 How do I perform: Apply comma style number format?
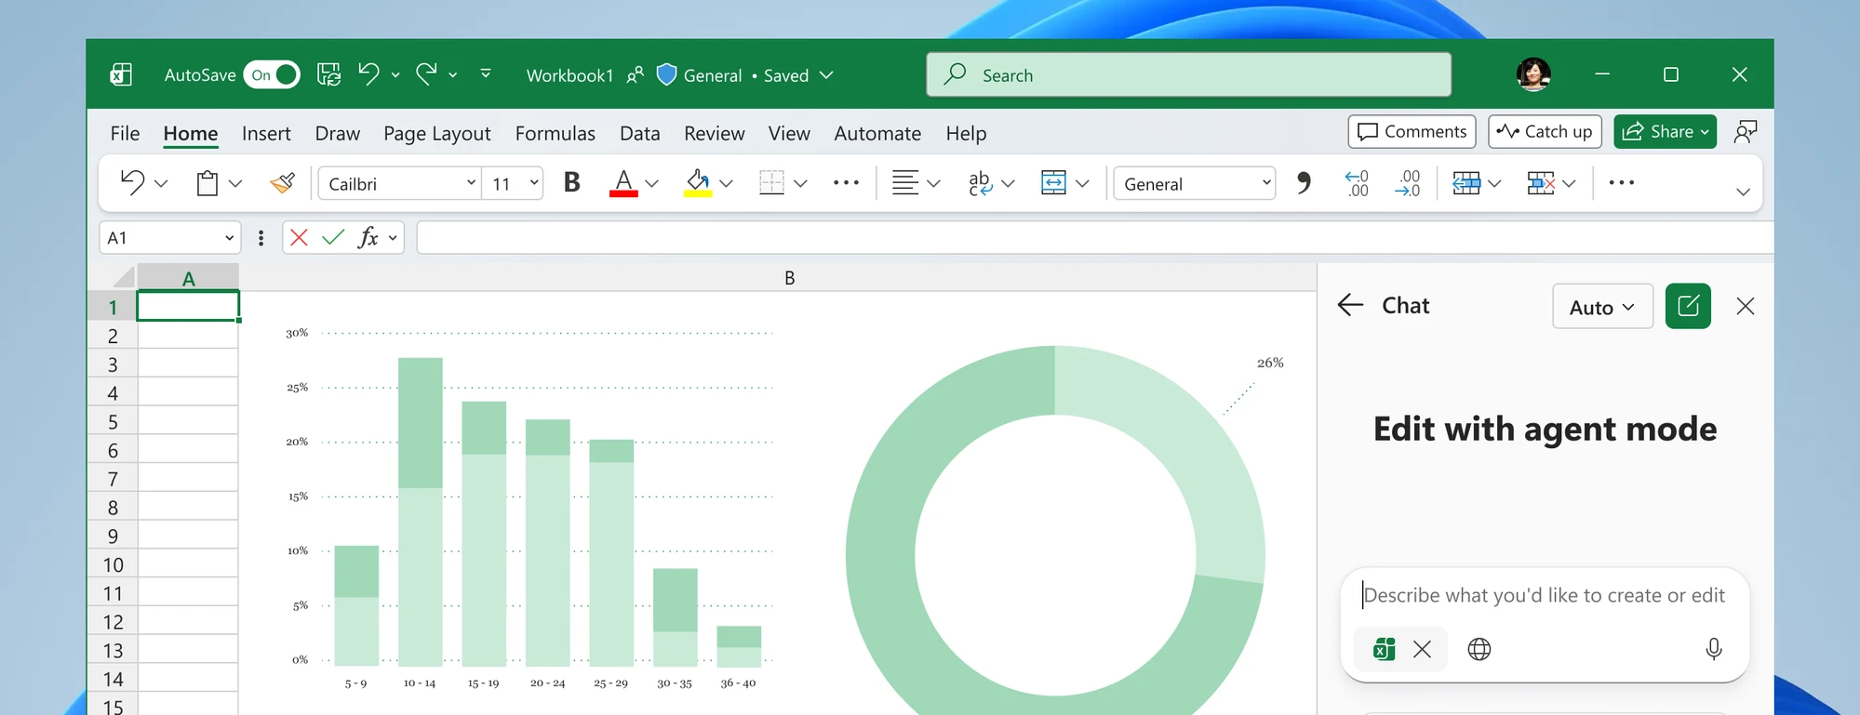(1304, 182)
